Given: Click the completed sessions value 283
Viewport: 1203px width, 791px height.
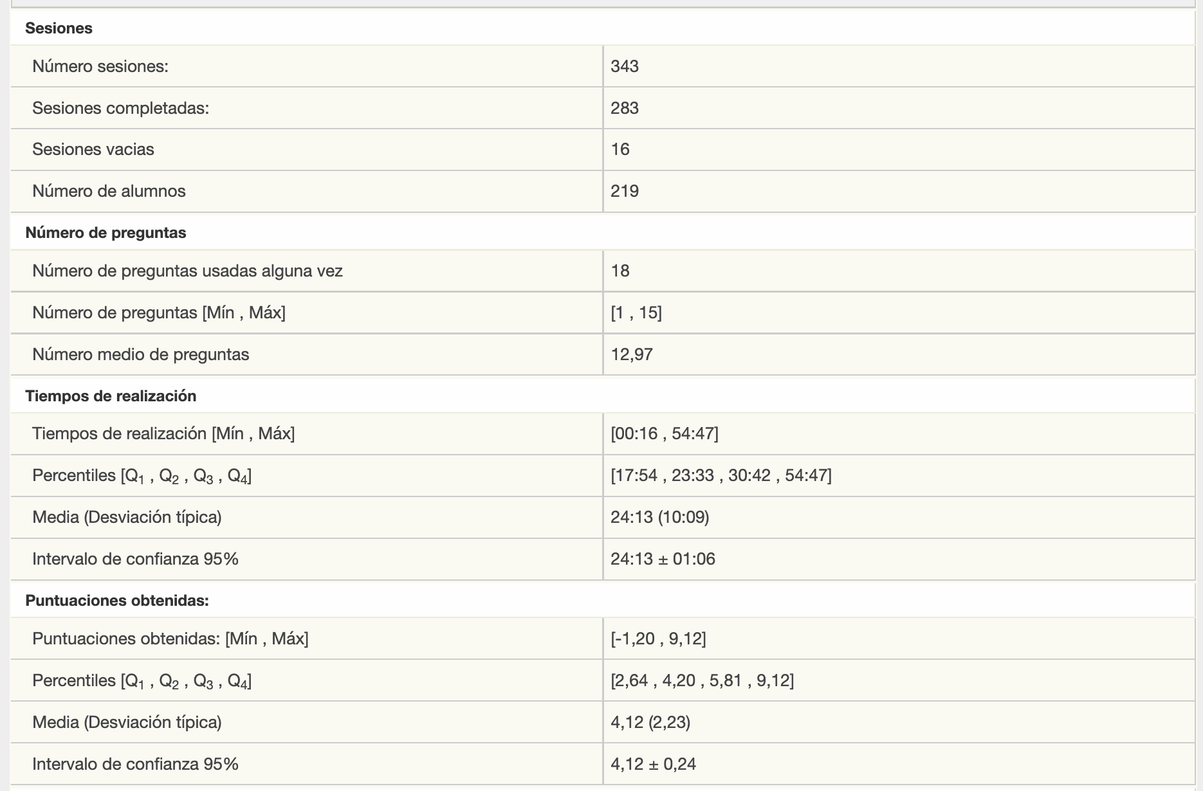Looking at the screenshot, I should (625, 108).
